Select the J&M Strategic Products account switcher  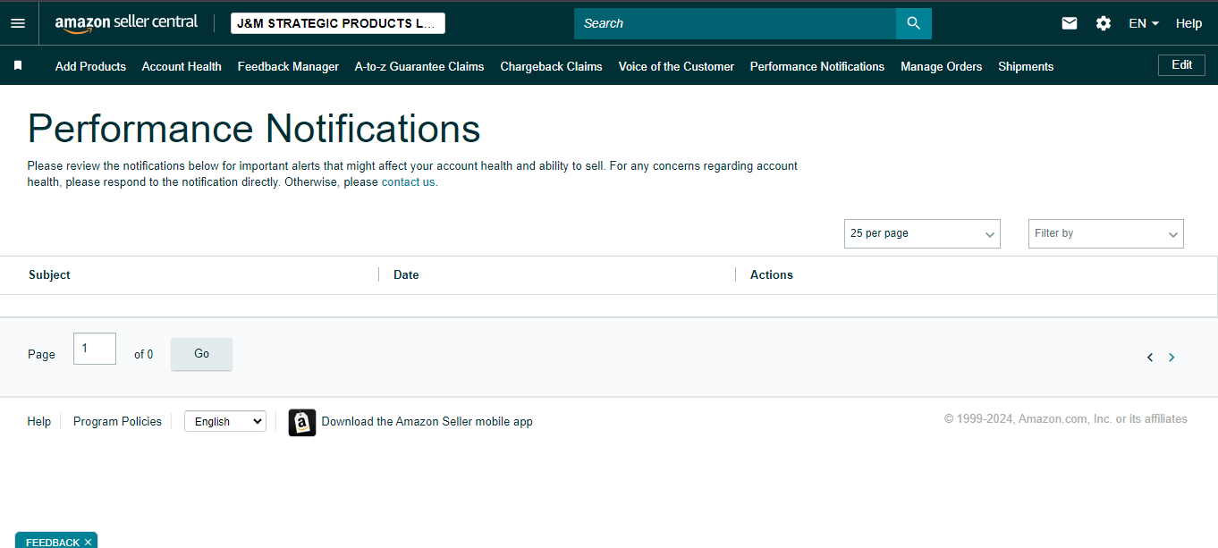pos(338,23)
